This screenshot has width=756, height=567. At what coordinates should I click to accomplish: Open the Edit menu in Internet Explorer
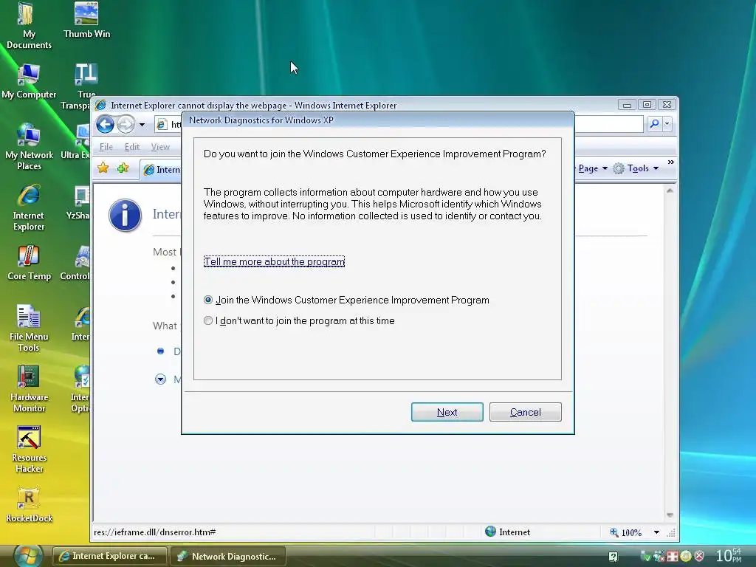pos(131,147)
